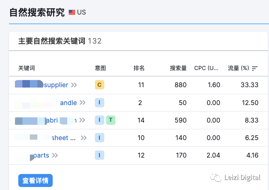
Task: Click the 关键词 column header
Action: click(27, 68)
